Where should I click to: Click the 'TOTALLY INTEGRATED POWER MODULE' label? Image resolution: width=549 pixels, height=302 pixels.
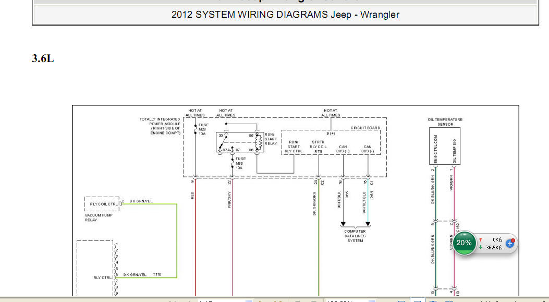[x=160, y=126]
